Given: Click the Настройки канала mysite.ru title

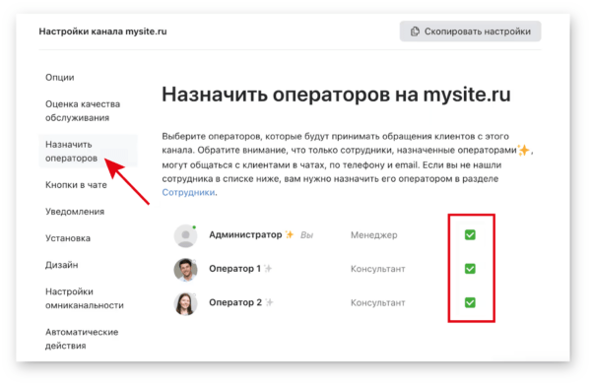Looking at the screenshot, I should pyautogui.click(x=102, y=32).
